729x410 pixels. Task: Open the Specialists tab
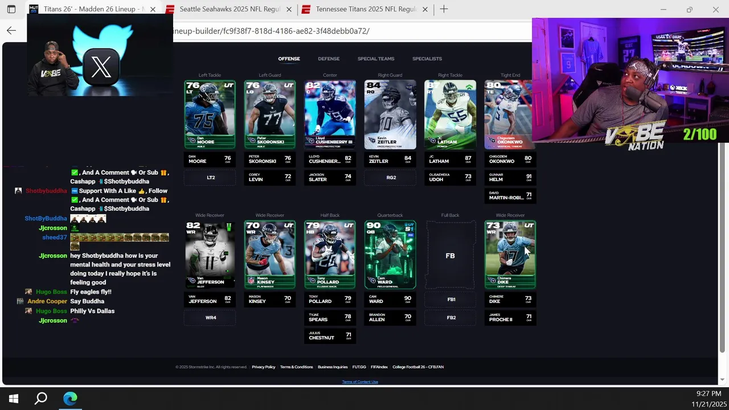pyautogui.click(x=427, y=59)
